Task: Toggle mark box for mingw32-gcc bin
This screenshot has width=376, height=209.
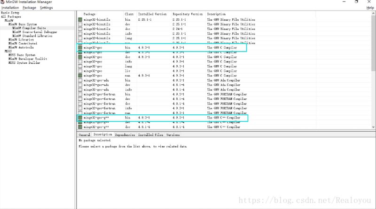Action: [x=80, y=48]
